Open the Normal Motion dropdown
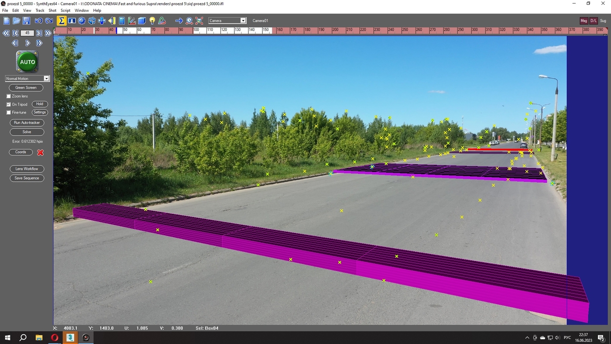Viewport: 611px width, 344px height. (x=27, y=79)
